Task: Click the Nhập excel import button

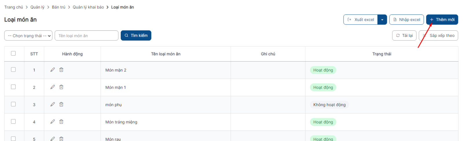Action: (x=407, y=20)
